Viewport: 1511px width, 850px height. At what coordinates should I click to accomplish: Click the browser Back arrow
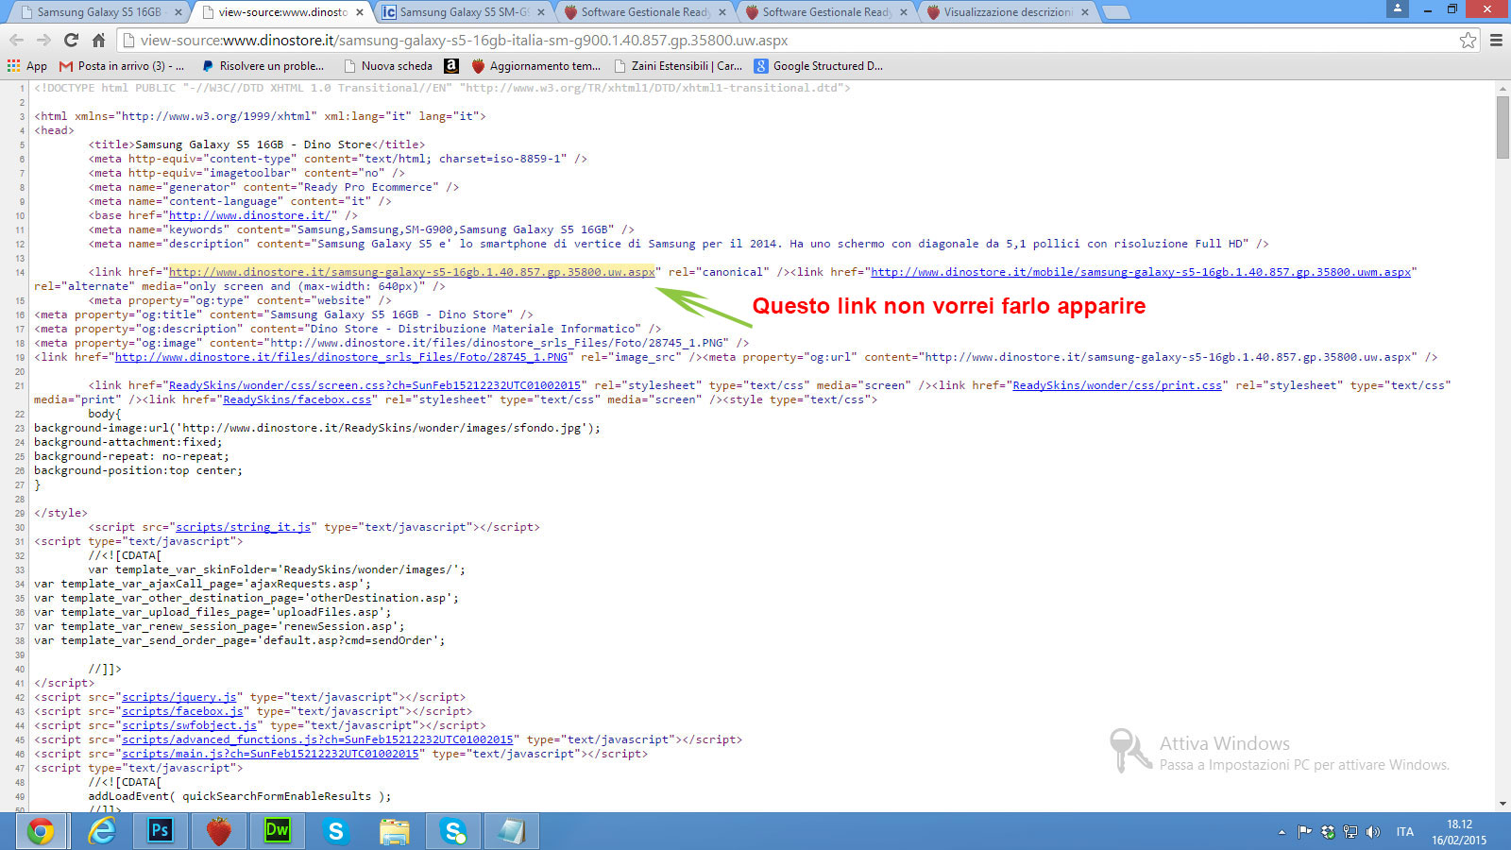[x=16, y=41]
